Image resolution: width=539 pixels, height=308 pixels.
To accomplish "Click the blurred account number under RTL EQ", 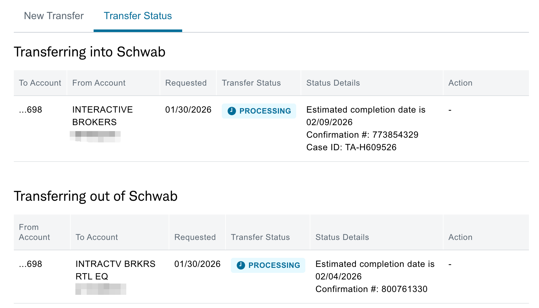I will 101,289.
